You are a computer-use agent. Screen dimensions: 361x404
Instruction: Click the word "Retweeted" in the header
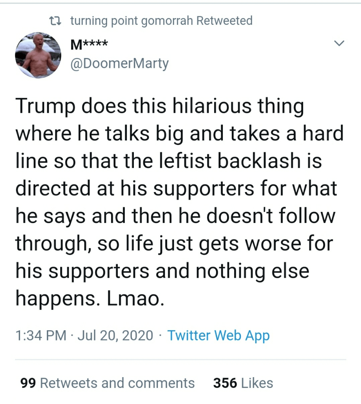[224, 21]
